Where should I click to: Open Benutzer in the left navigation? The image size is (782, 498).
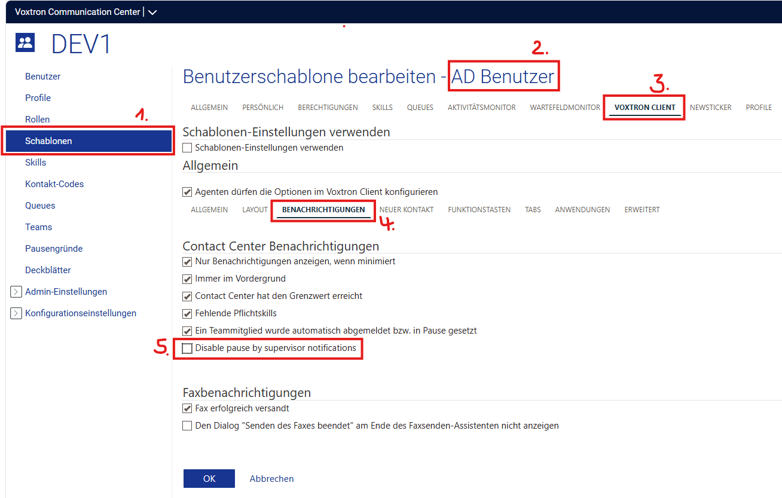click(42, 77)
